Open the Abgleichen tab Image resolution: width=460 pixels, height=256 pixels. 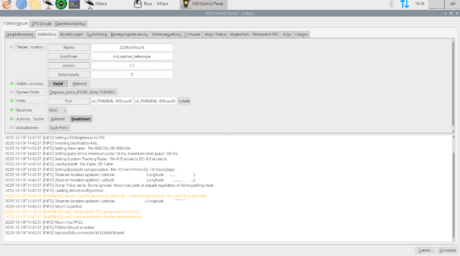pos(240,34)
